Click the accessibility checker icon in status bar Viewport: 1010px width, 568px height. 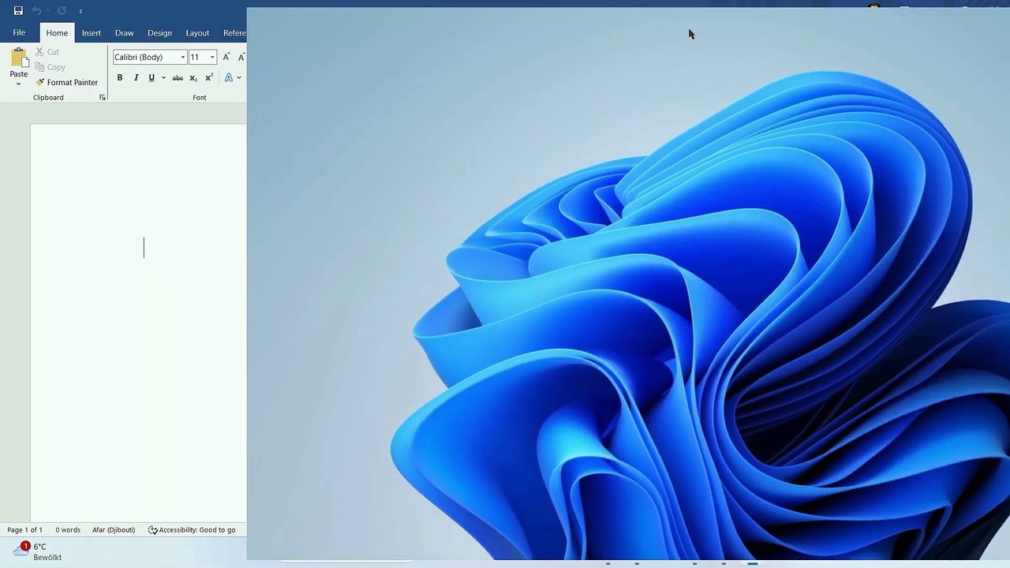153,530
